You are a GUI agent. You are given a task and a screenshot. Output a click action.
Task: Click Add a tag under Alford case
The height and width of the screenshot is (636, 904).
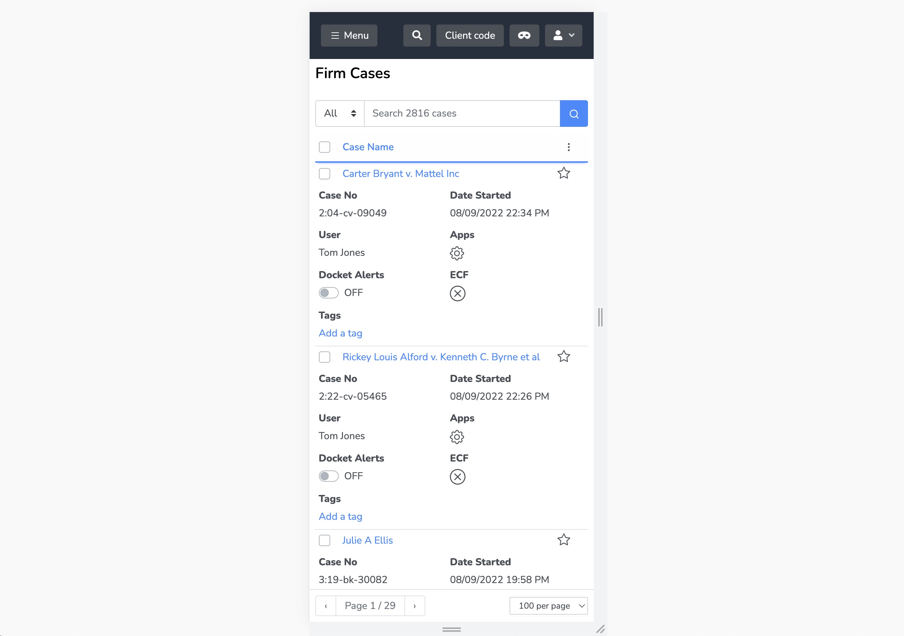[340, 517]
